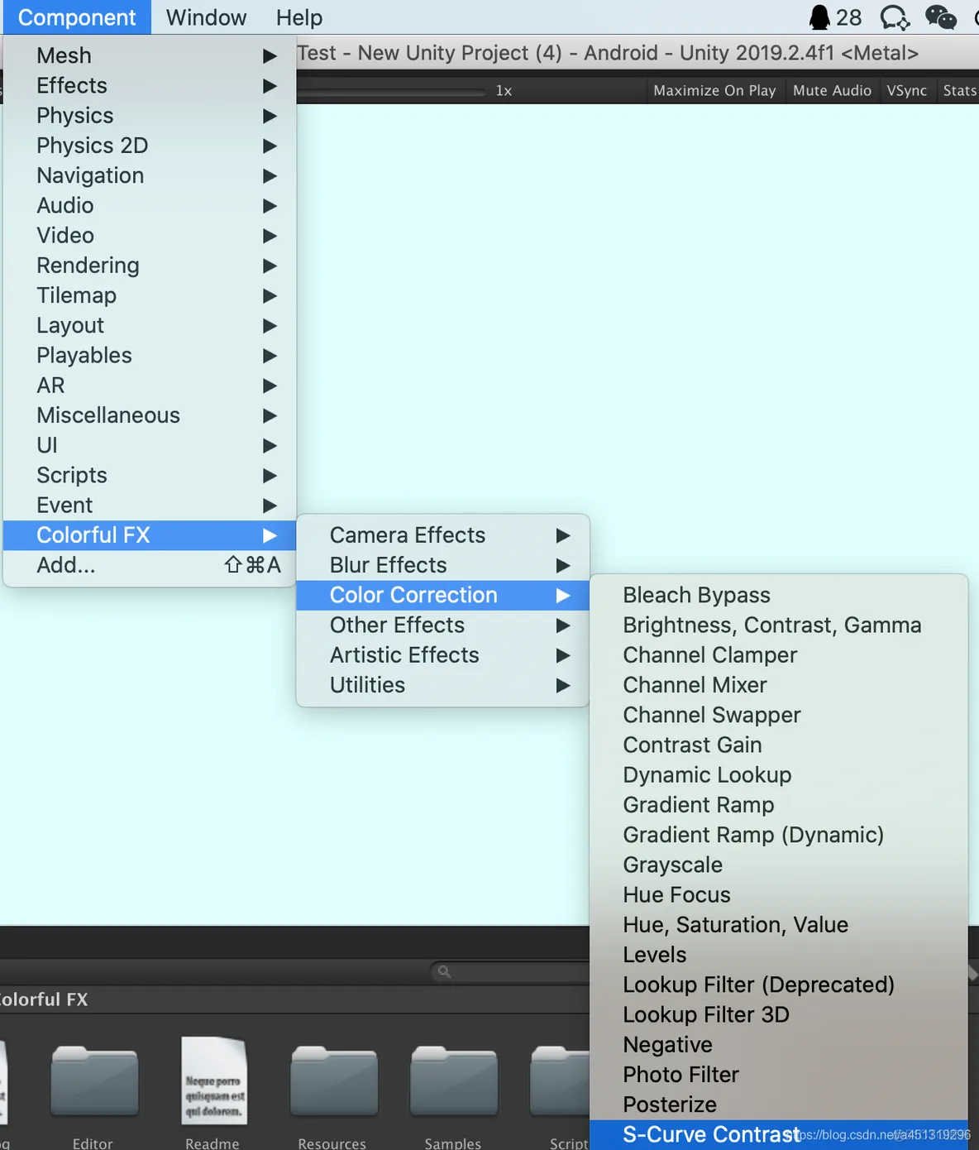Image resolution: width=979 pixels, height=1150 pixels.
Task: Open the Miscellaneous submenu entry
Action: (x=150, y=415)
